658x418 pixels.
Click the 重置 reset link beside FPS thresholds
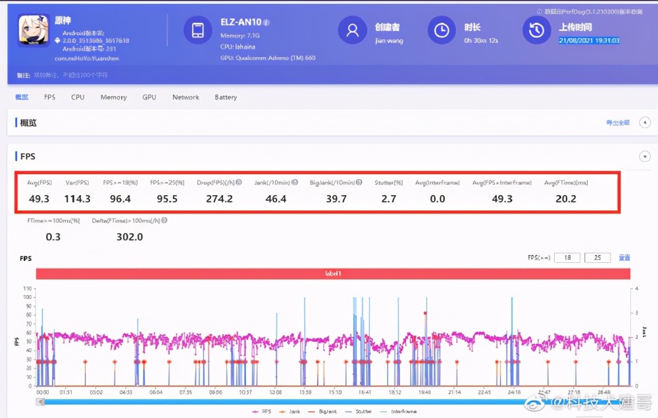pyautogui.click(x=624, y=258)
